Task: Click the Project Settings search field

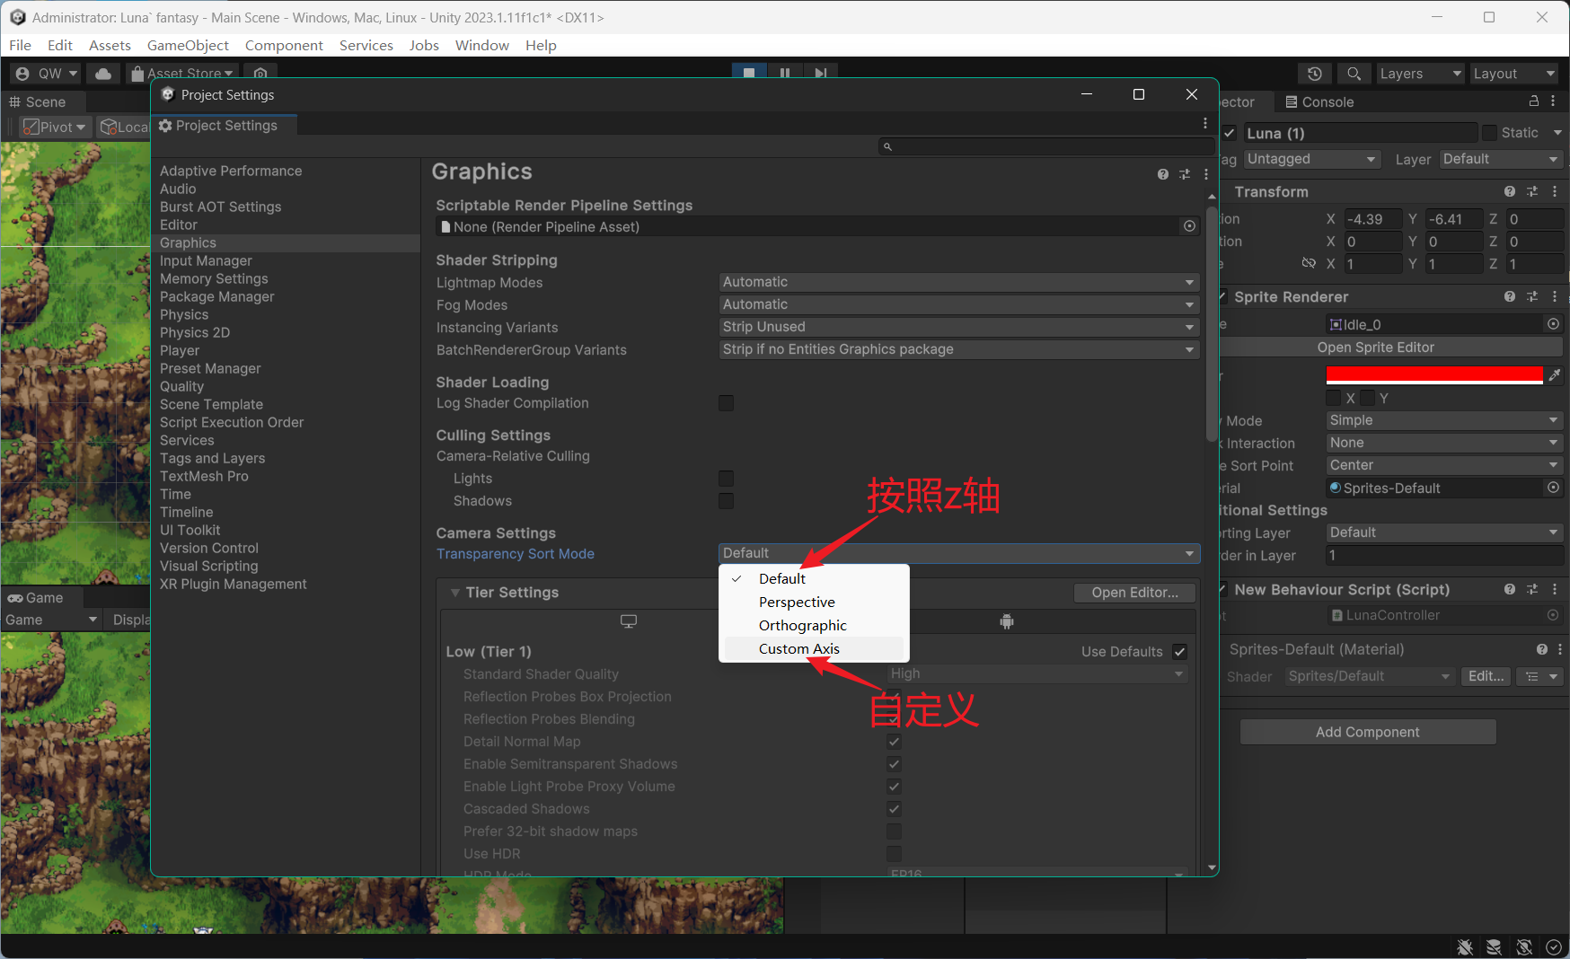Action: 1045,146
